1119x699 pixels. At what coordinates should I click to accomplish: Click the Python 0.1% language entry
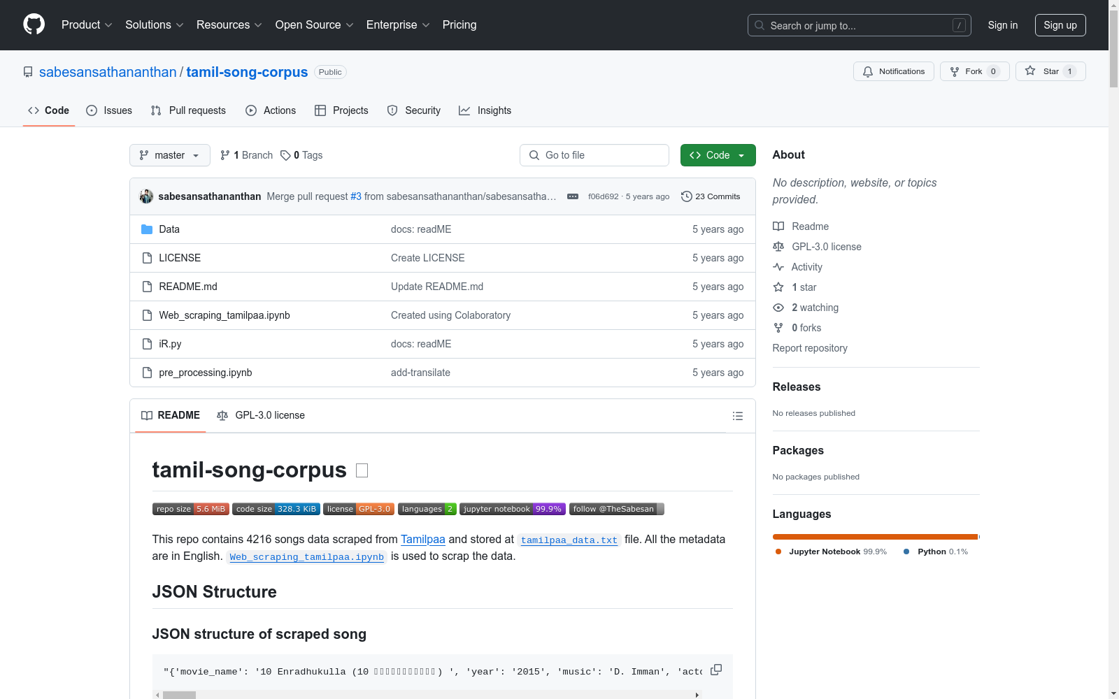936,552
